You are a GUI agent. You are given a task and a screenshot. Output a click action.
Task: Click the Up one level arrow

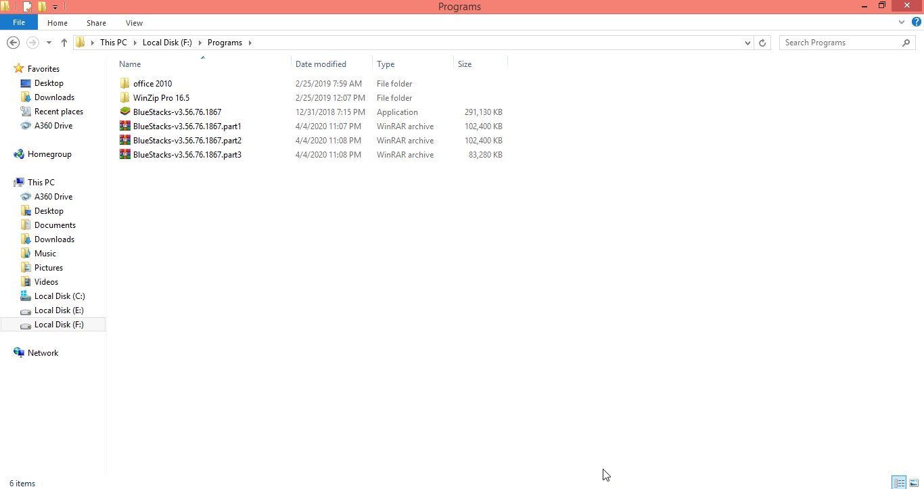64,43
